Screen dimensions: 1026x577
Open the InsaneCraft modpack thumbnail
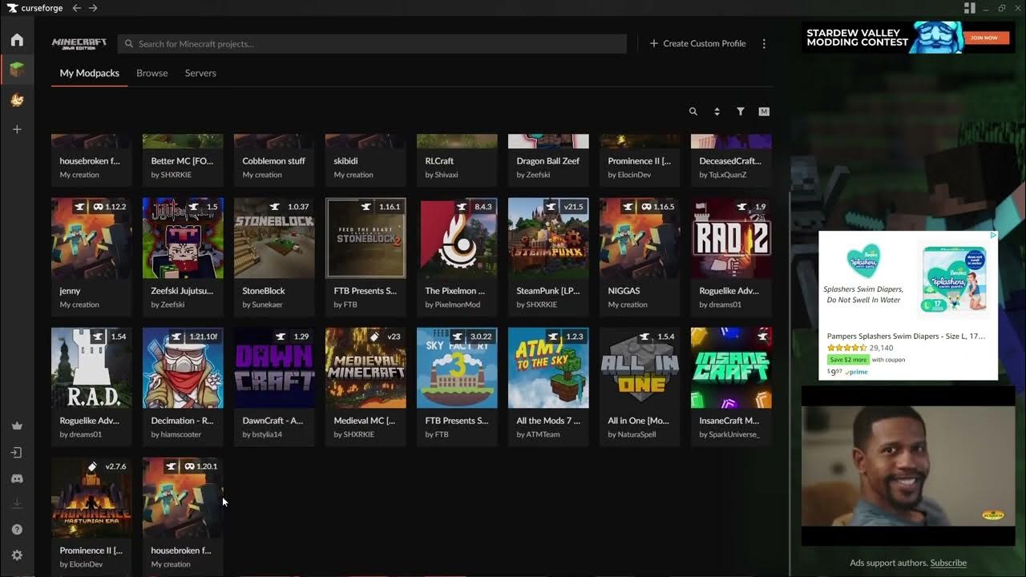(x=731, y=368)
